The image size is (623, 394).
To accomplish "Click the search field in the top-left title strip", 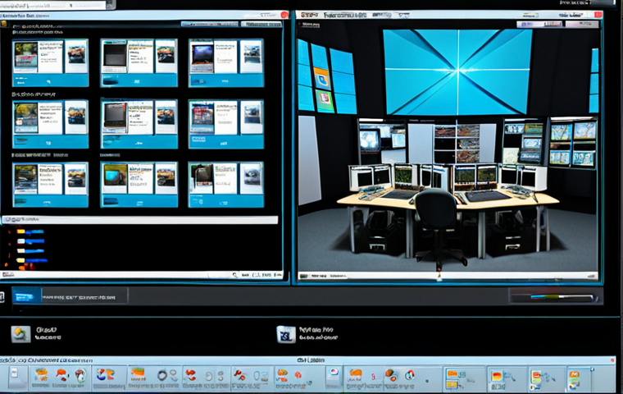I will 52,5.
